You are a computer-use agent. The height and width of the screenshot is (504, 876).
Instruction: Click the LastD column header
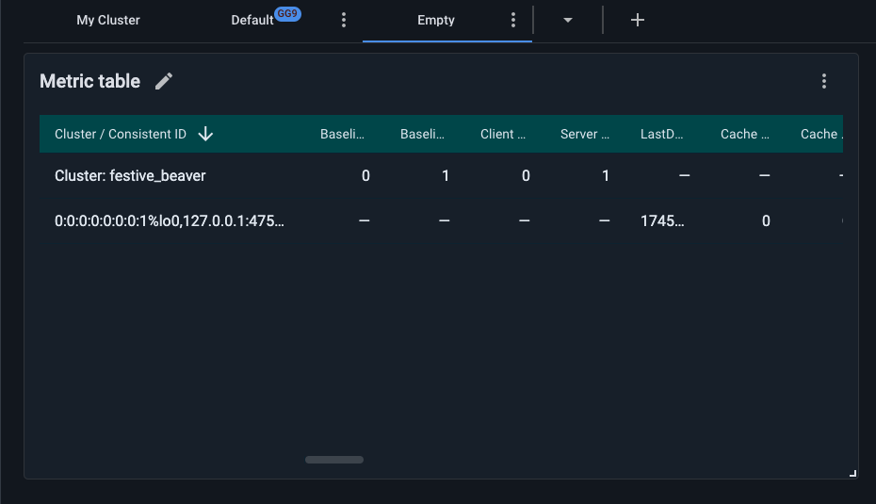click(662, 134)
